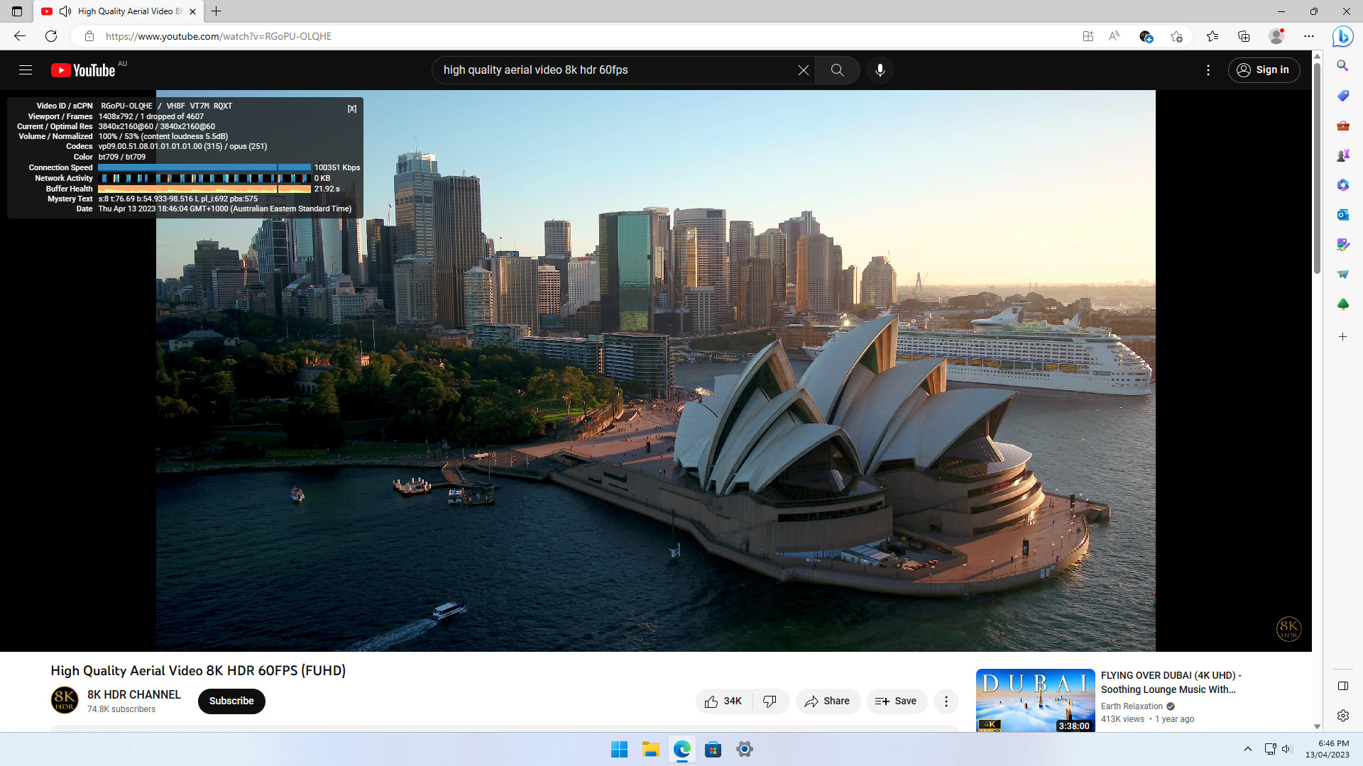This screenshot has height=766, width=1363.
Task: Open Edge tab actions menu
Action: (17, 11)
